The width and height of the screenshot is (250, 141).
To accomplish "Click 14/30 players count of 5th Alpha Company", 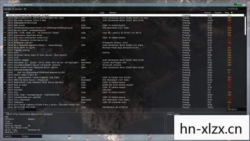I will (x=210, y=20).
